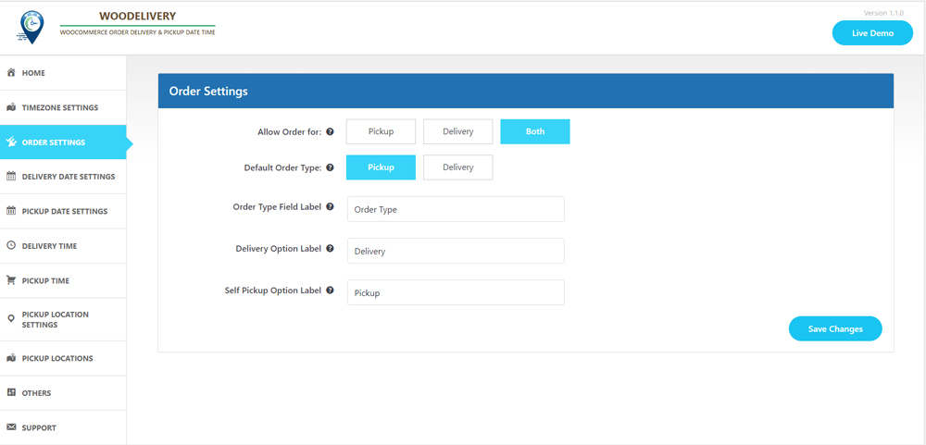Screen dimensions: 926x445
Task: Click help icon beside Allow Order for
Action: click(331, 132)
